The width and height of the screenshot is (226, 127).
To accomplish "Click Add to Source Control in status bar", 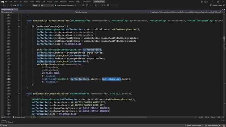I will [194, 126].
